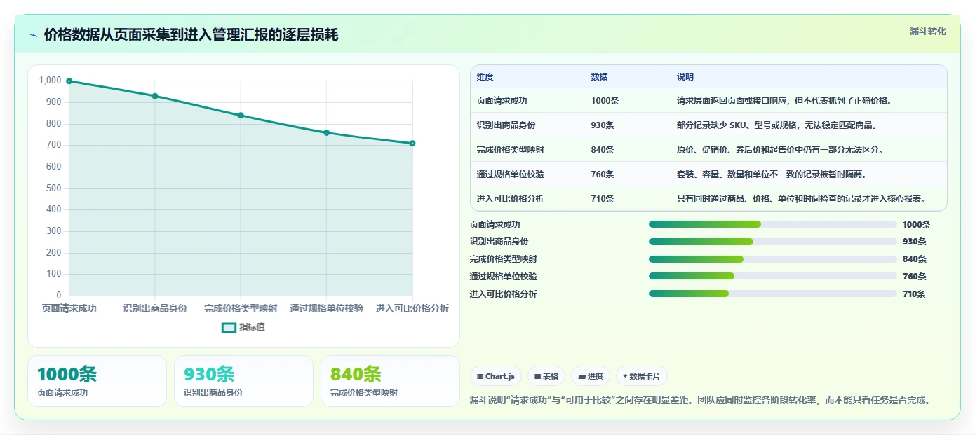
Task: Click the 页面请求成功 label next to its progress bar
Action: [495, 225]
